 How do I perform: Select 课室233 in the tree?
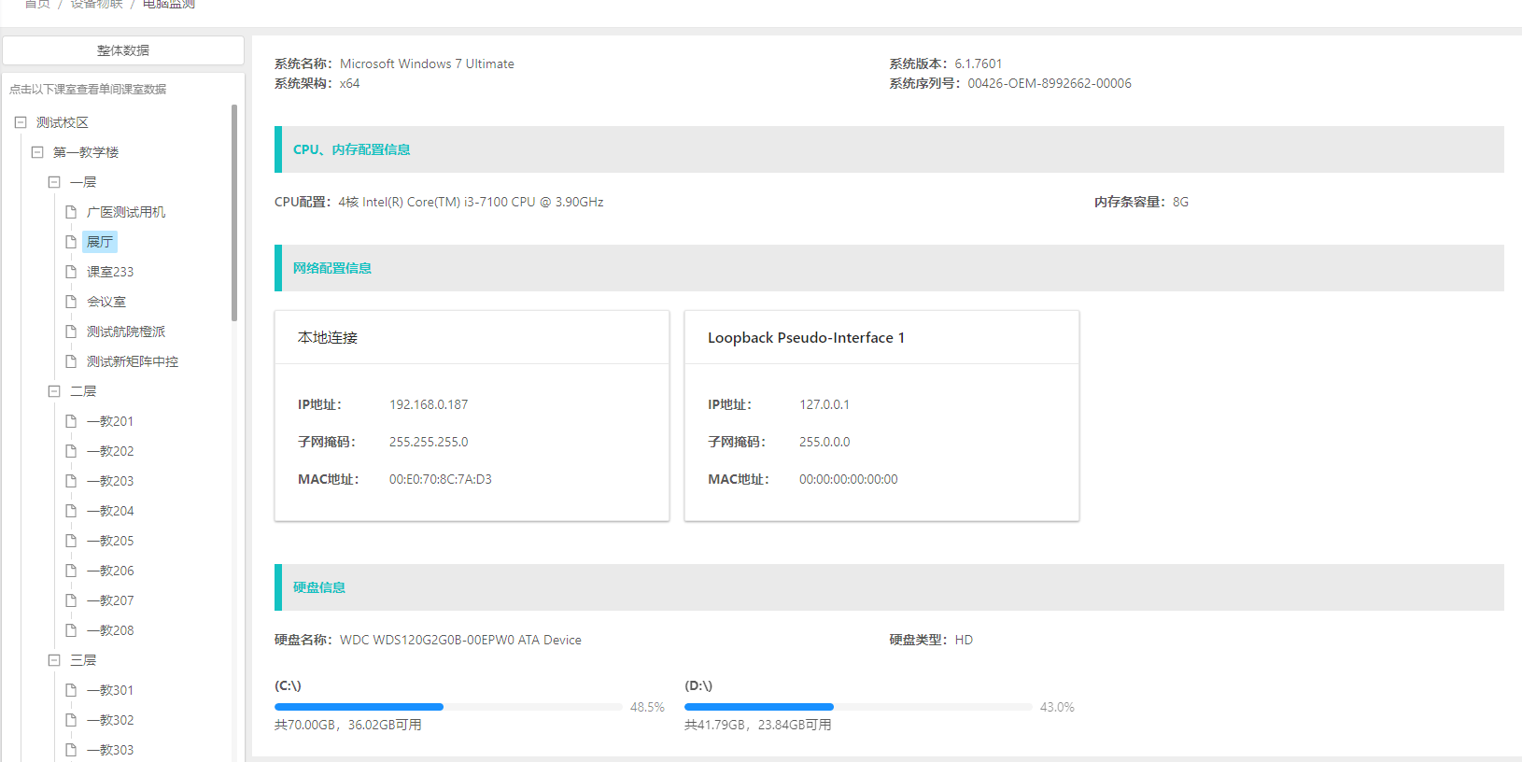coord(110,272)
